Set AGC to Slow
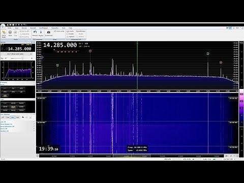The height and width of the screenshot is (183, 244). [x=18, y=117]
